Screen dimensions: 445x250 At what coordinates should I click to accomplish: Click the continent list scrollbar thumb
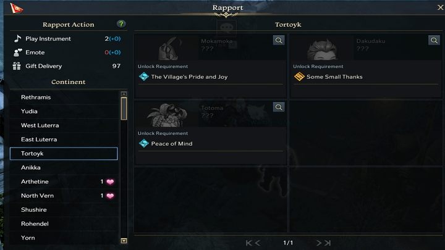(124, 109)
